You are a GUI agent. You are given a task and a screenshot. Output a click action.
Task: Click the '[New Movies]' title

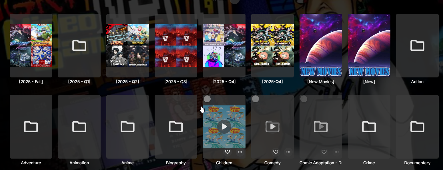point(321,82)
